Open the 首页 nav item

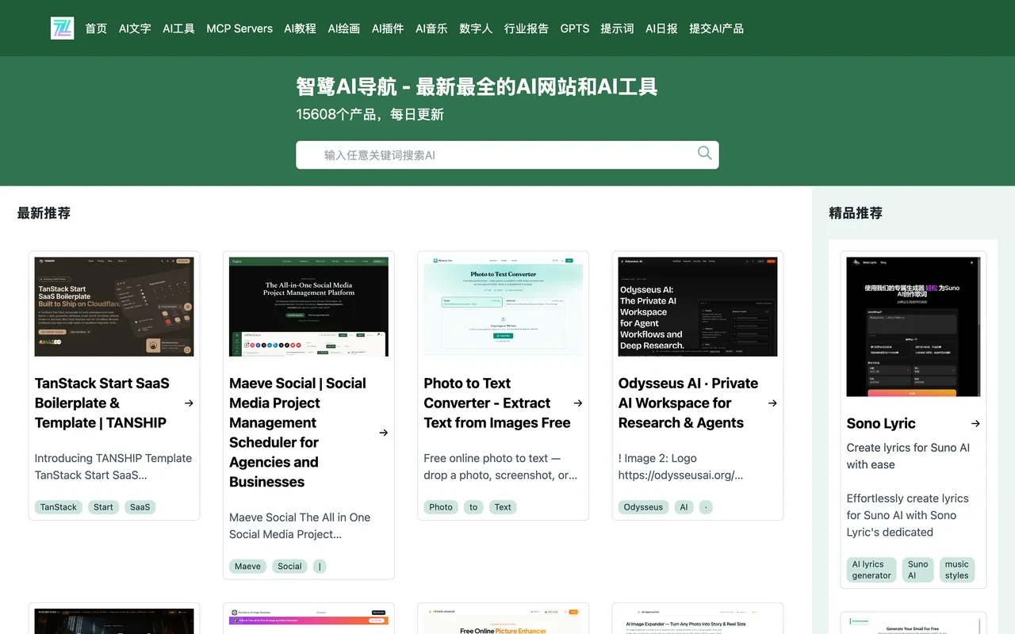tap(96, 29)
